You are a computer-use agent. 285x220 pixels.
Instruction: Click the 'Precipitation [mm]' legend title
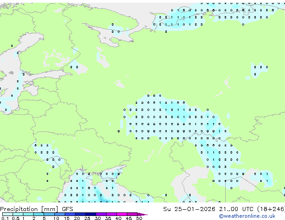(29, 209)
